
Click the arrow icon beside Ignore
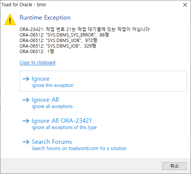click(x=26, y=79)
